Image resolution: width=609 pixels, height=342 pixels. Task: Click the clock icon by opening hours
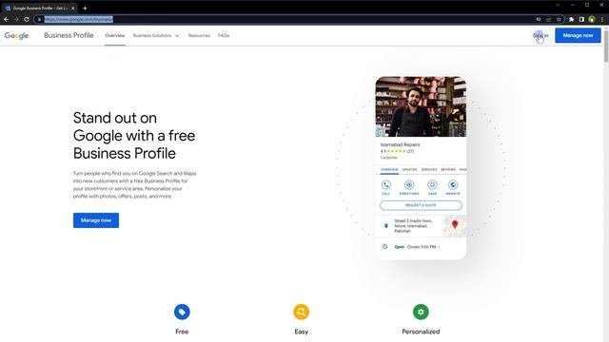pyautogui.click(x=384, y=247)
